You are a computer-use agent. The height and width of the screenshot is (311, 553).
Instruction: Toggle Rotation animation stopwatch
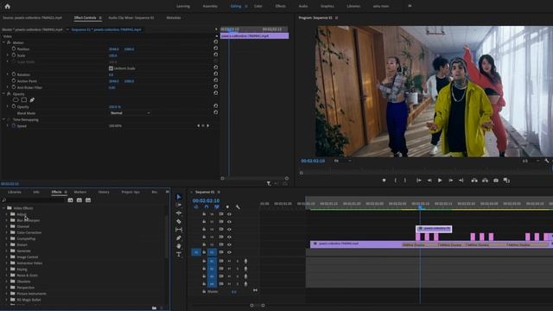(x=14, y=74)
